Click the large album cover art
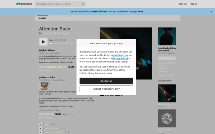 coord(126,54)
